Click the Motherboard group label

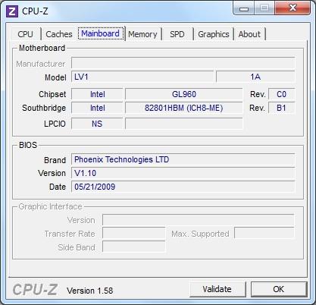click(42, 48)
